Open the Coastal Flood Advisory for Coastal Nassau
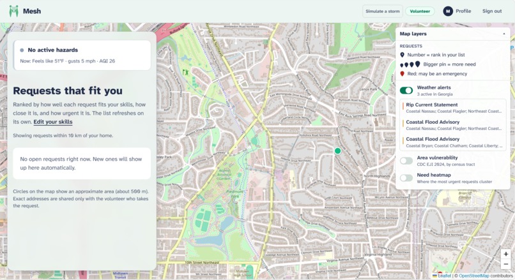 [x=453, y=125]
